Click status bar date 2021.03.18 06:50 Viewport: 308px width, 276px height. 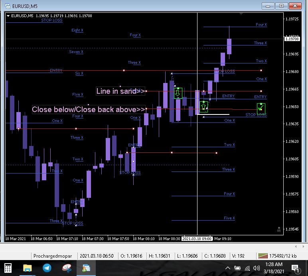pos(97,256)
